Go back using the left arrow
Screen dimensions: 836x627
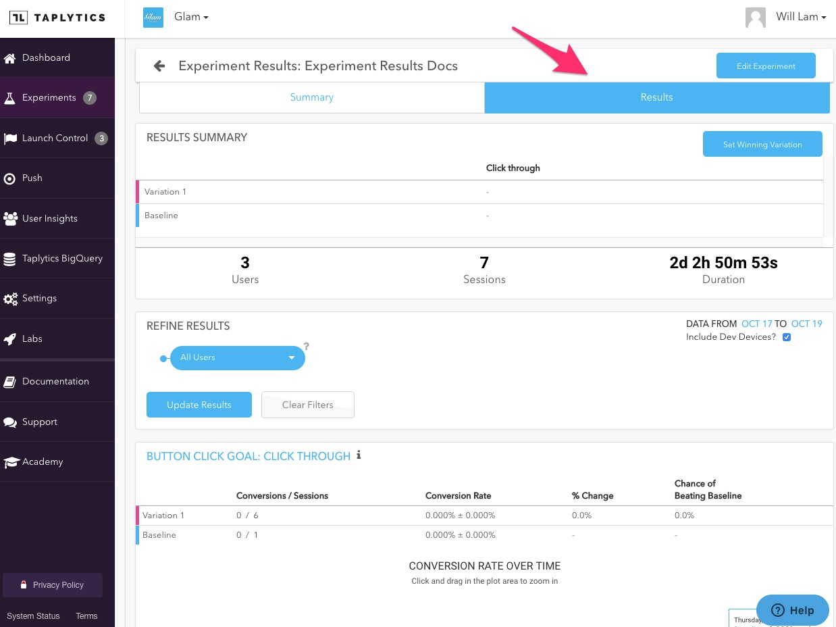coord(159,66)
